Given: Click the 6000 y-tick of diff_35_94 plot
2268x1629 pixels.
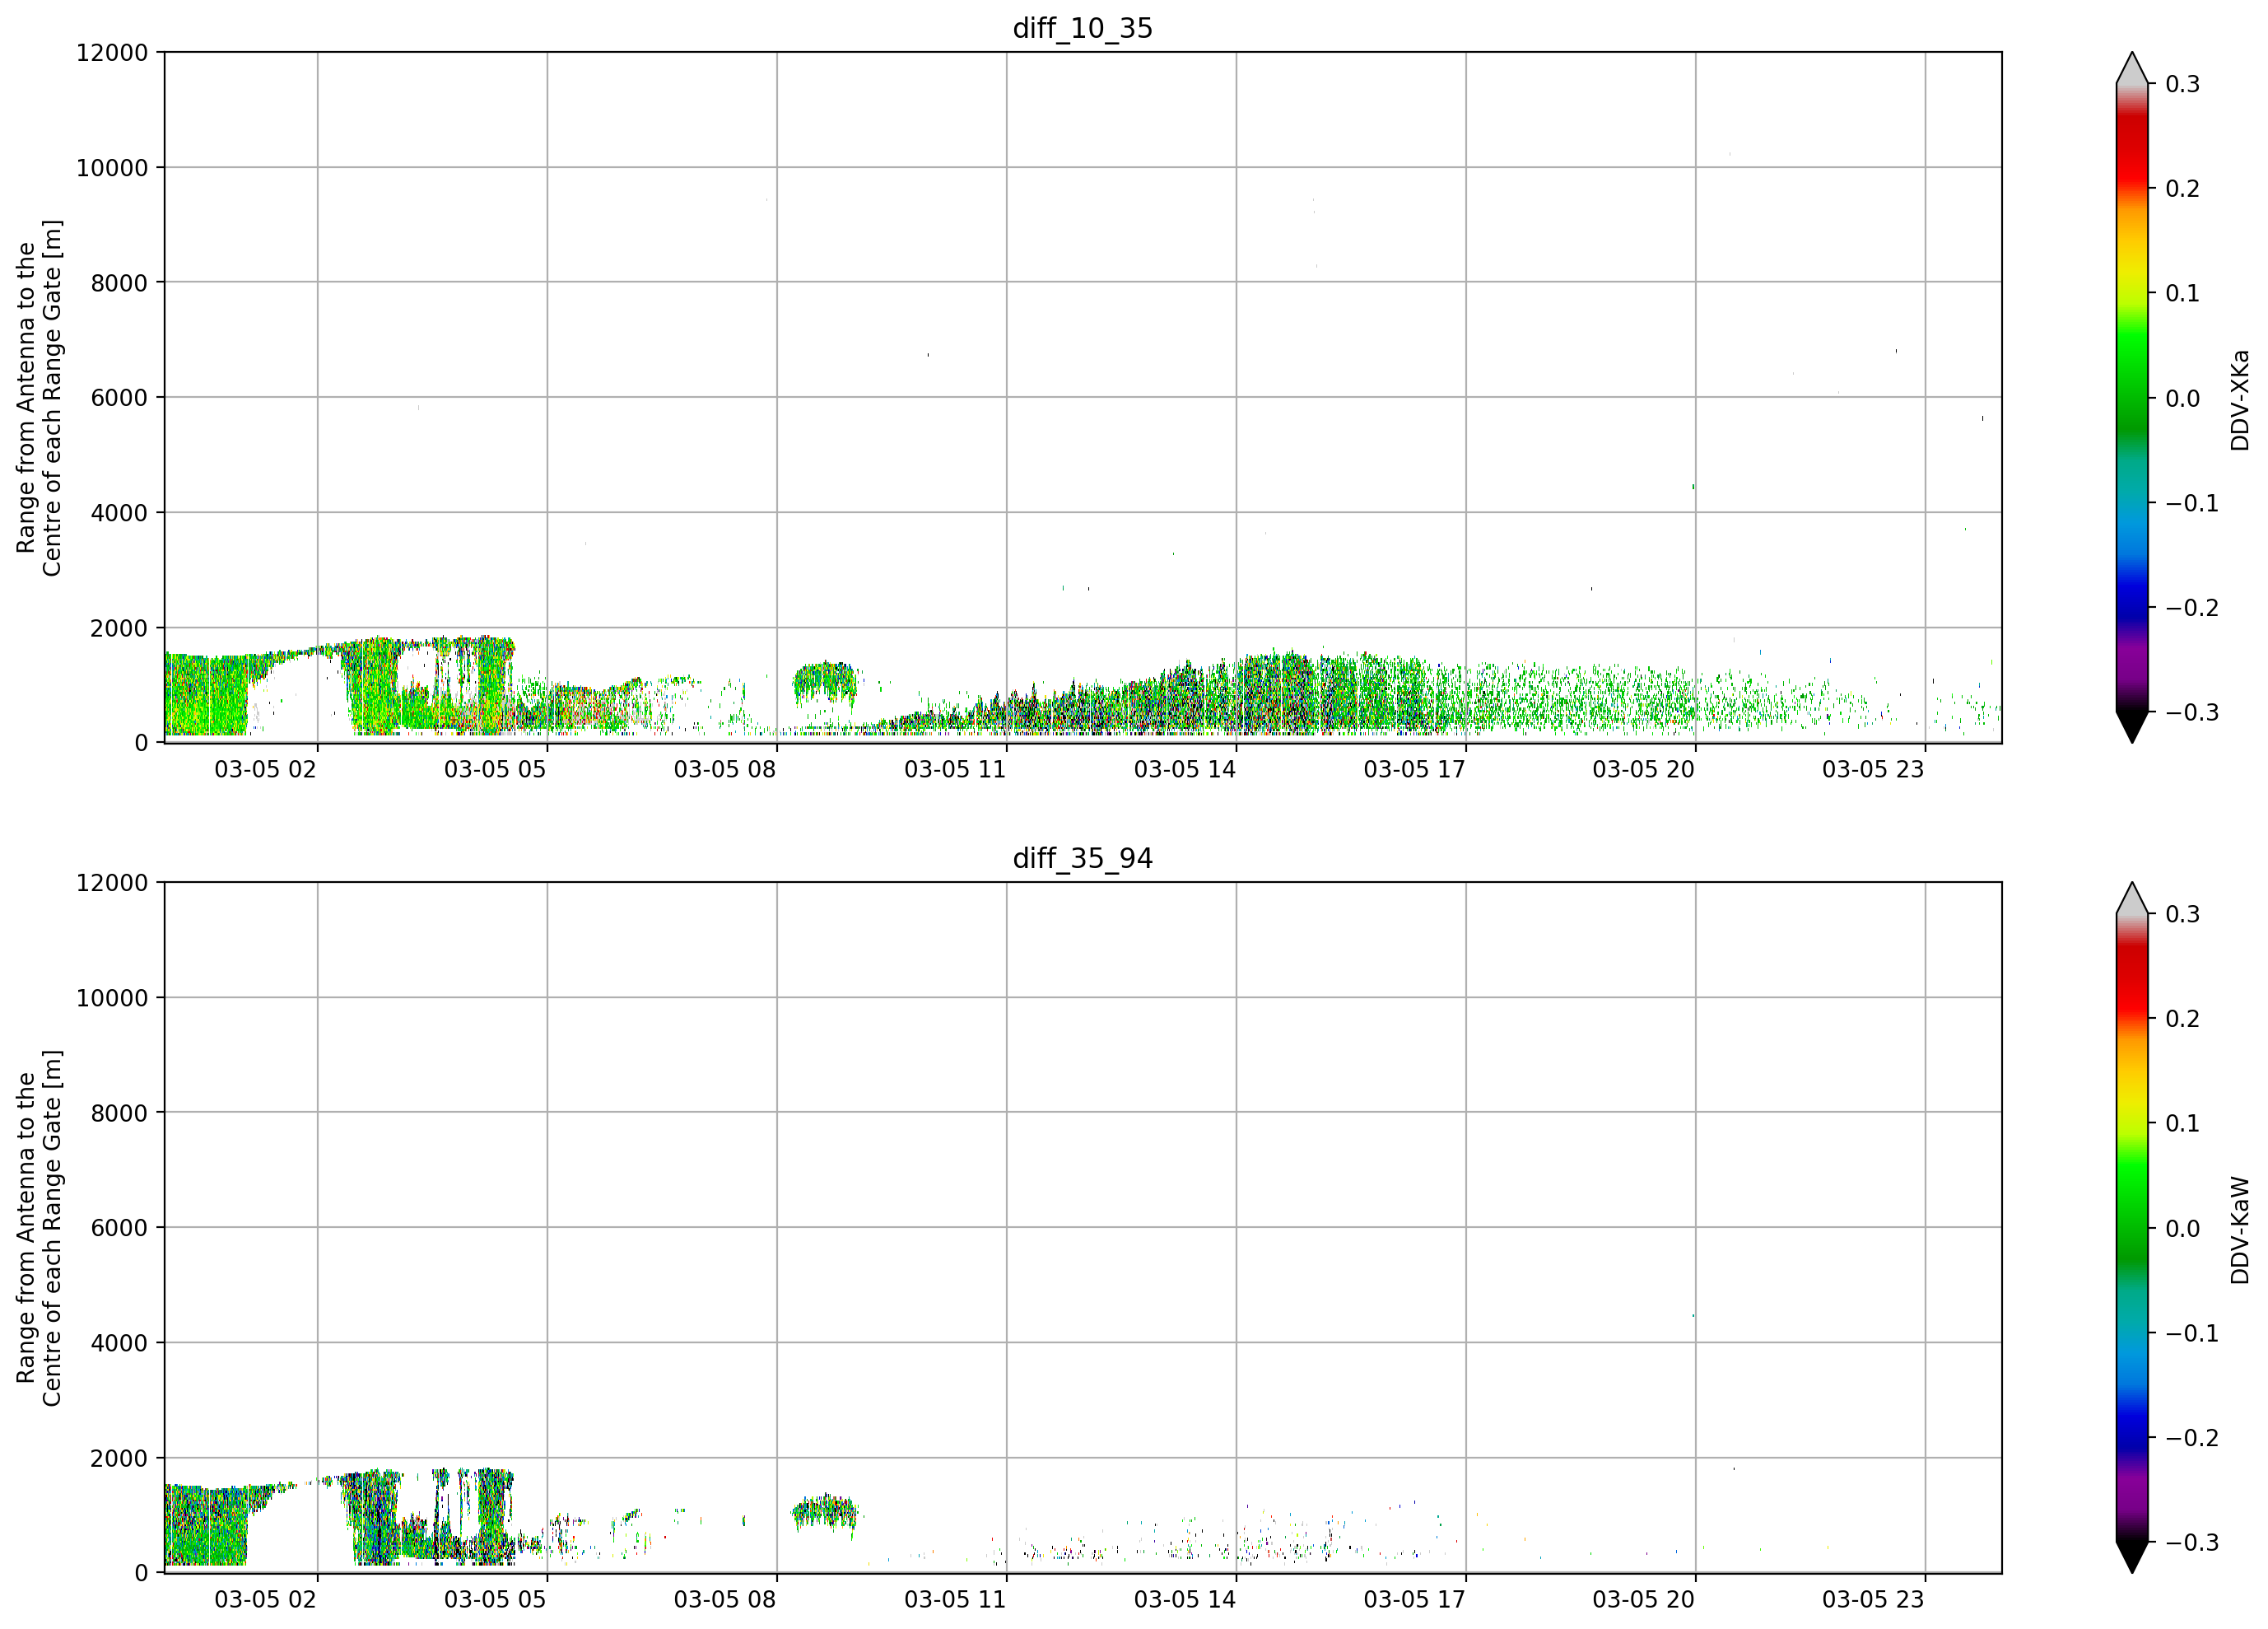Looking at the screenshot, I should (119, 1229).
